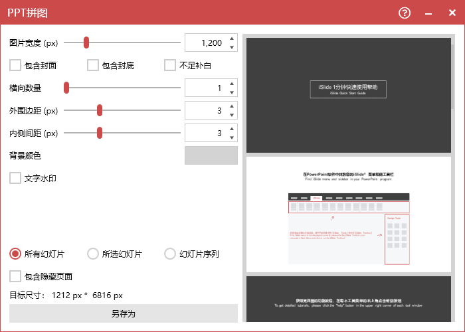Increase 内侧间距 with the up arrow

[232, 129]
